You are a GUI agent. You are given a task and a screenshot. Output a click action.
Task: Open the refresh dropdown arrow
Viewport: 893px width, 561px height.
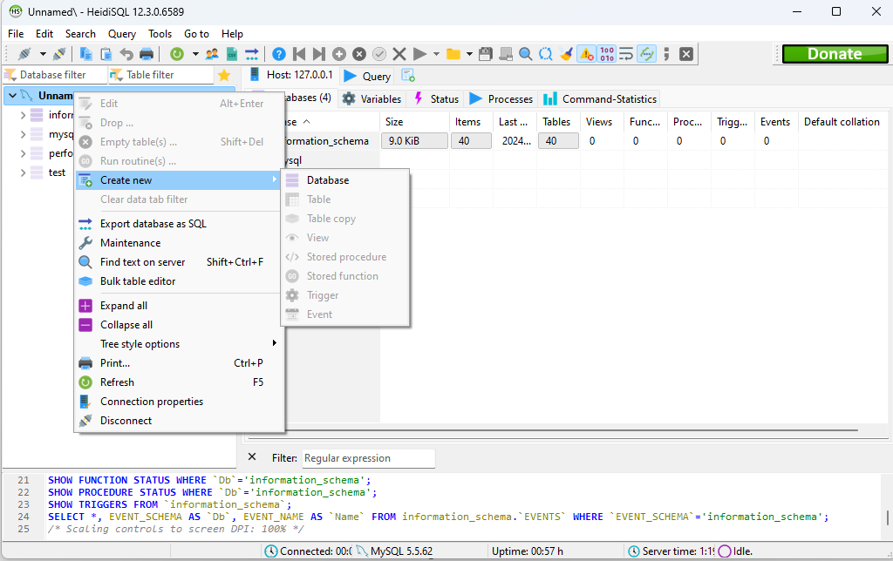195,54
